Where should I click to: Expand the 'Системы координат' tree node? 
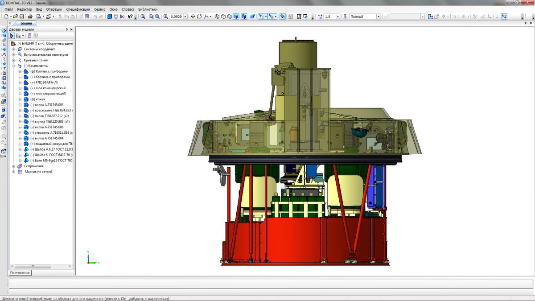pyautogui.click(x=14, y=49)
